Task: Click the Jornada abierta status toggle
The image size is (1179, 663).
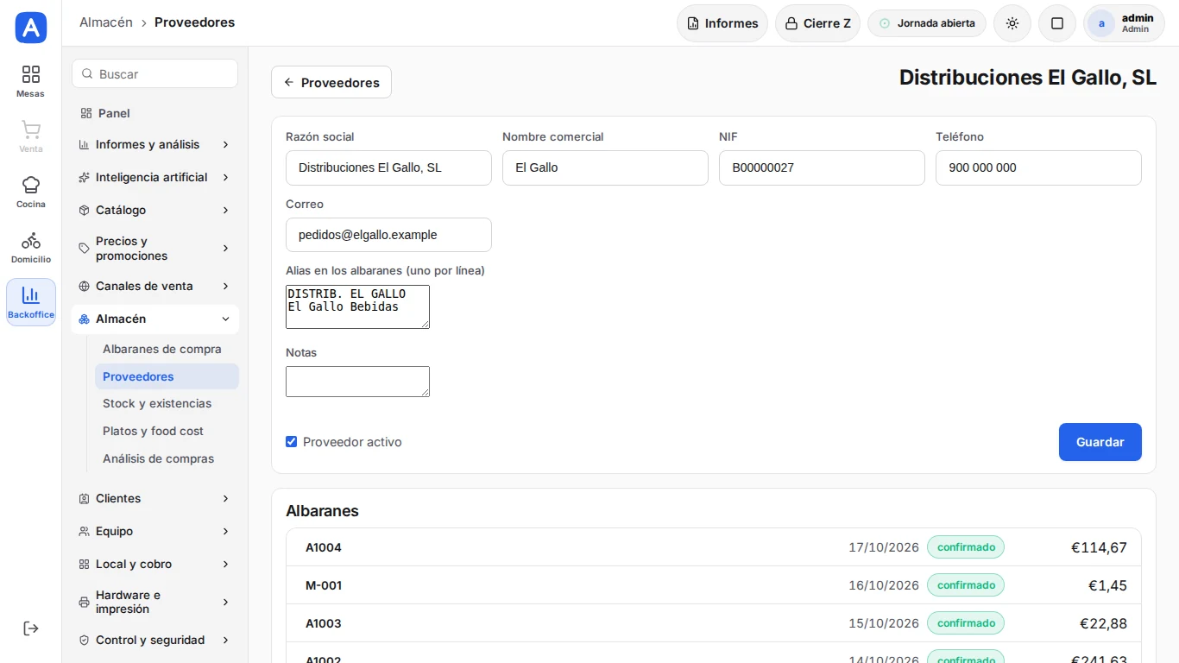Action: pyautogui.click(x=927, y=23)
